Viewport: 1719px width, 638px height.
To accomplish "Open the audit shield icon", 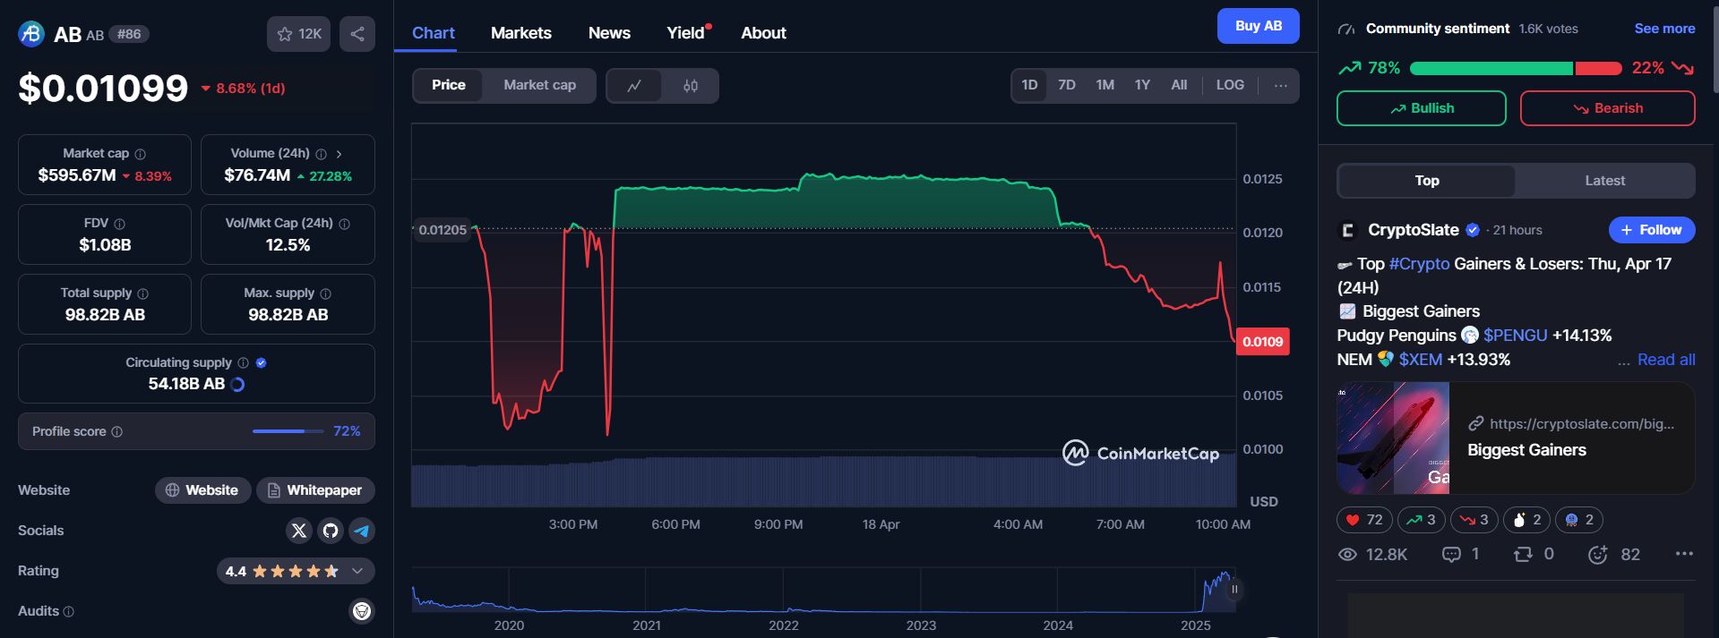I will tap(362, 611).
